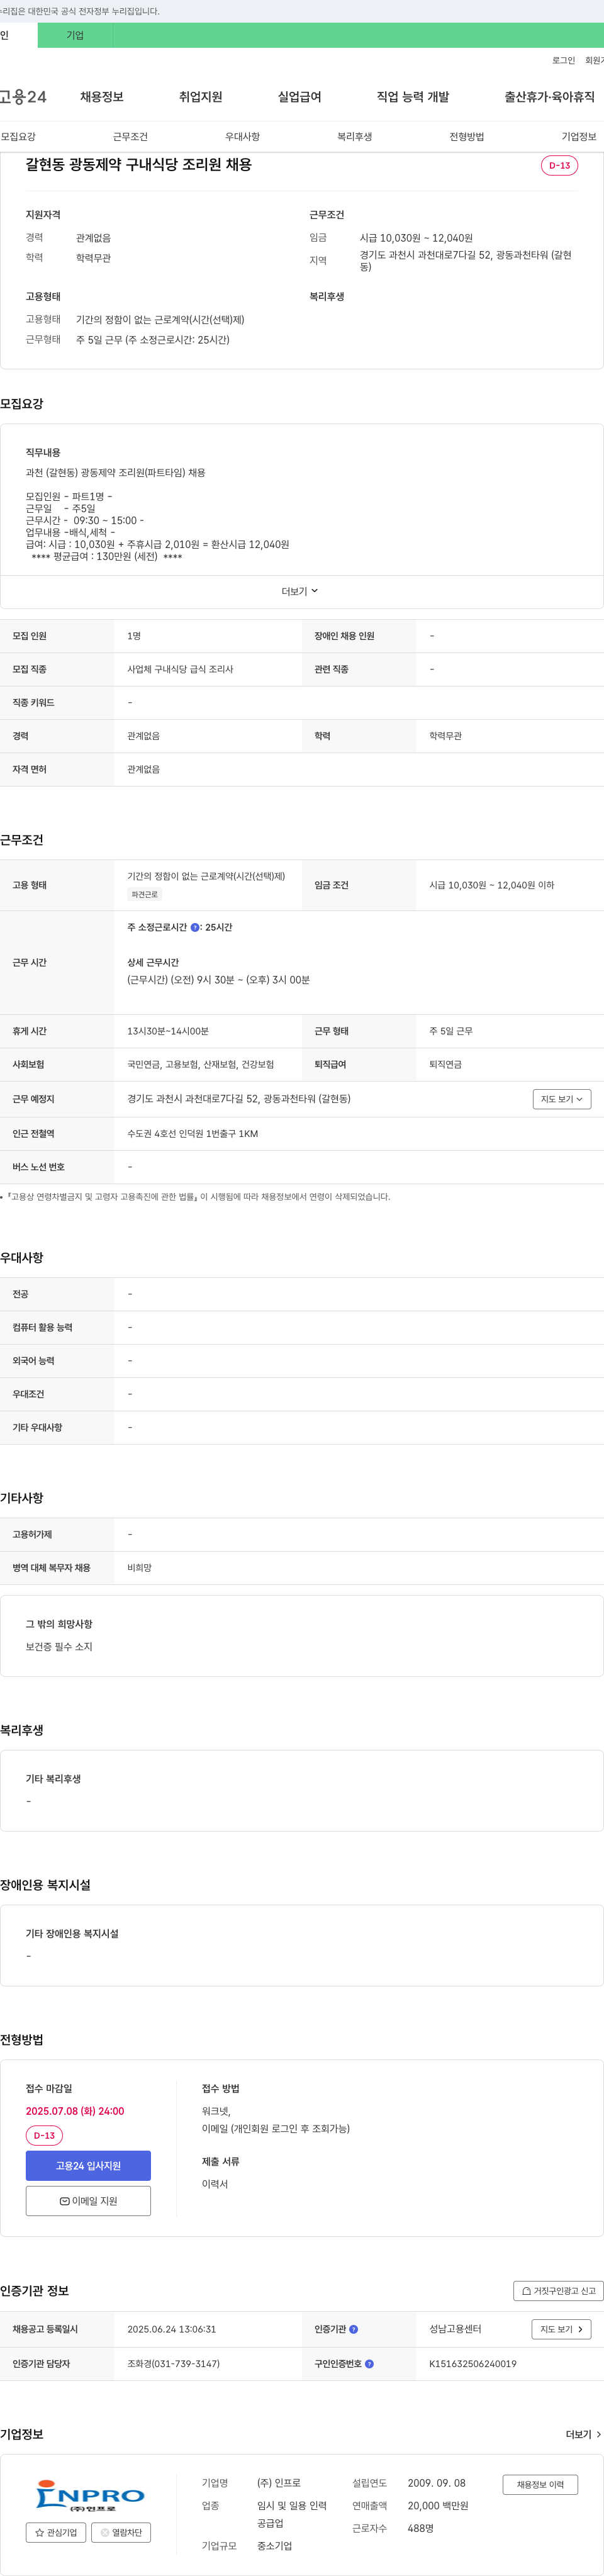Click 고용24 입사지원 button
Screen dimensions: 604x2576
point(88,2165)
